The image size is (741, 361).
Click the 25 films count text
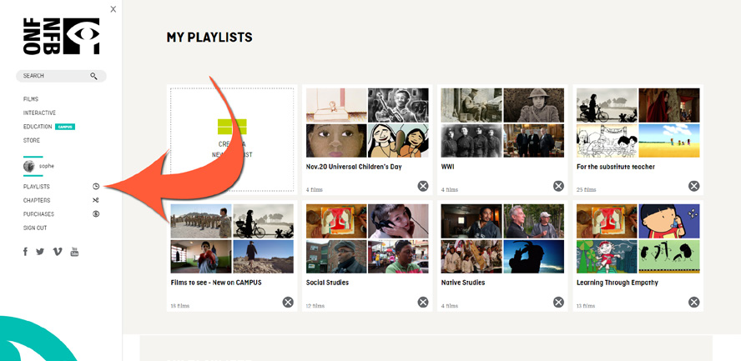pyautogui.click(x=586, y=190)
